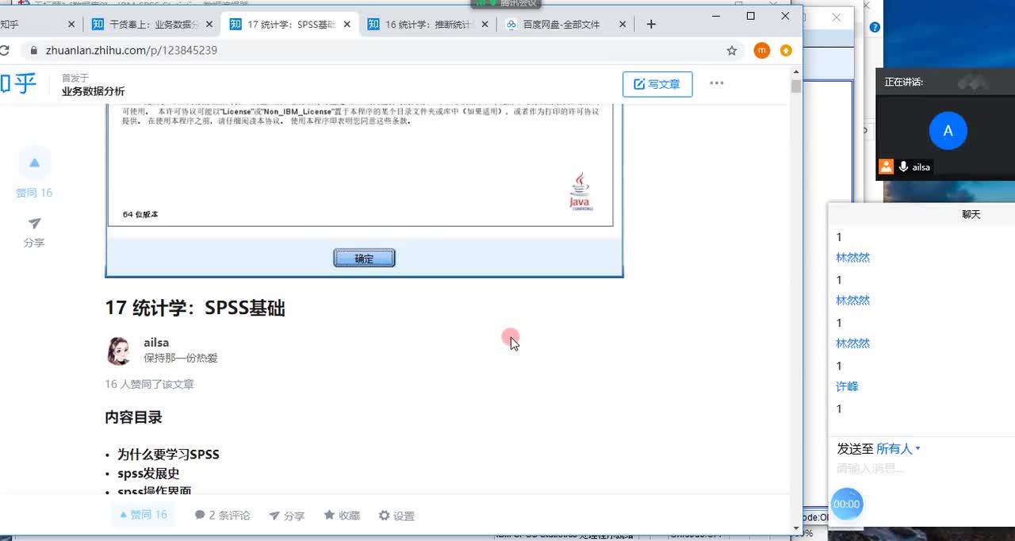
Task: Click the spss发展史 list item
Action: coord(148,474)
